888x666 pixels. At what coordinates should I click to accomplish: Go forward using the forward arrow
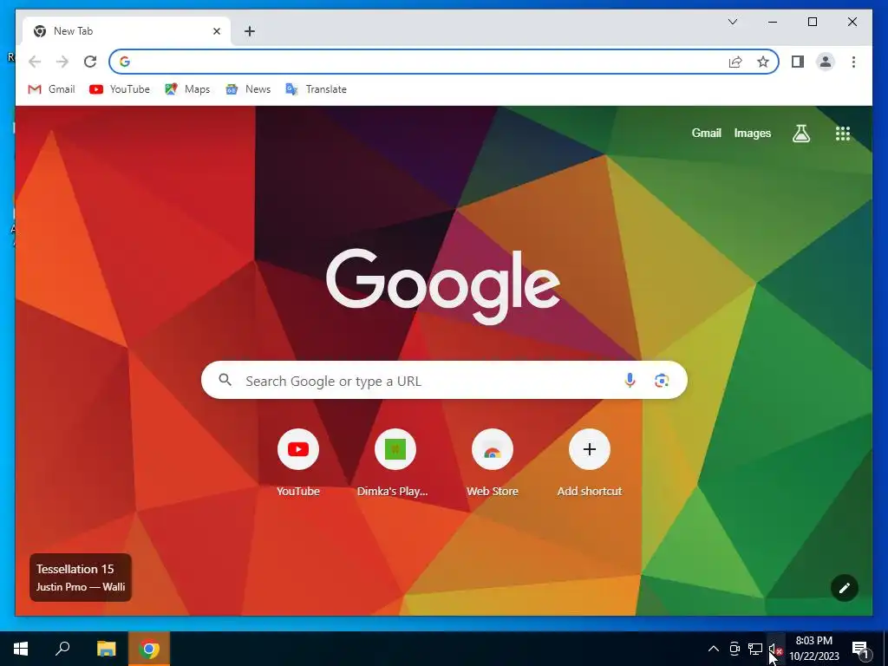[x=62, y=62]
